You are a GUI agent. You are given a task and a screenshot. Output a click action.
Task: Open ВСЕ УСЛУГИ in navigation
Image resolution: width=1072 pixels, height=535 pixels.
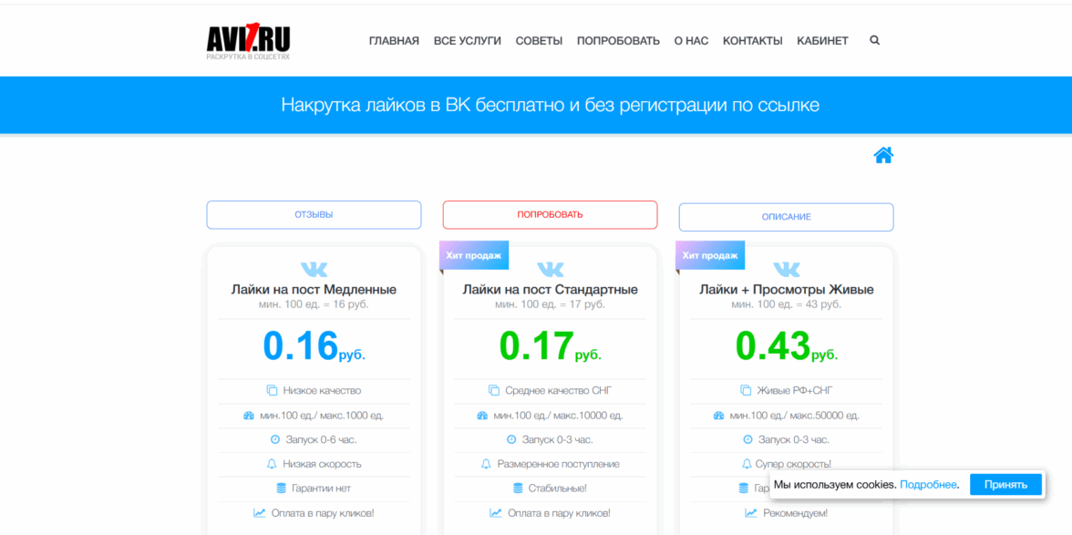click(468, 41)
